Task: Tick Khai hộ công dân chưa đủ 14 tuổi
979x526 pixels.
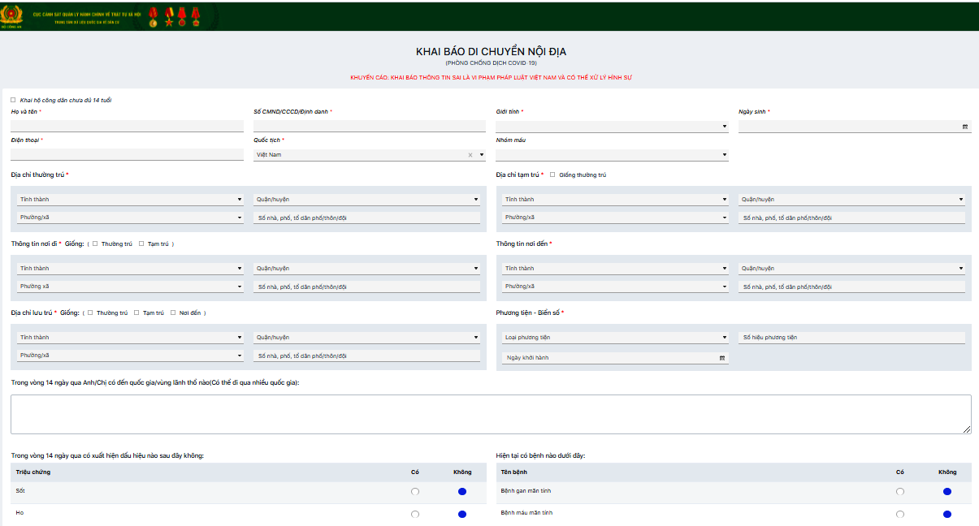Action: 13,100
